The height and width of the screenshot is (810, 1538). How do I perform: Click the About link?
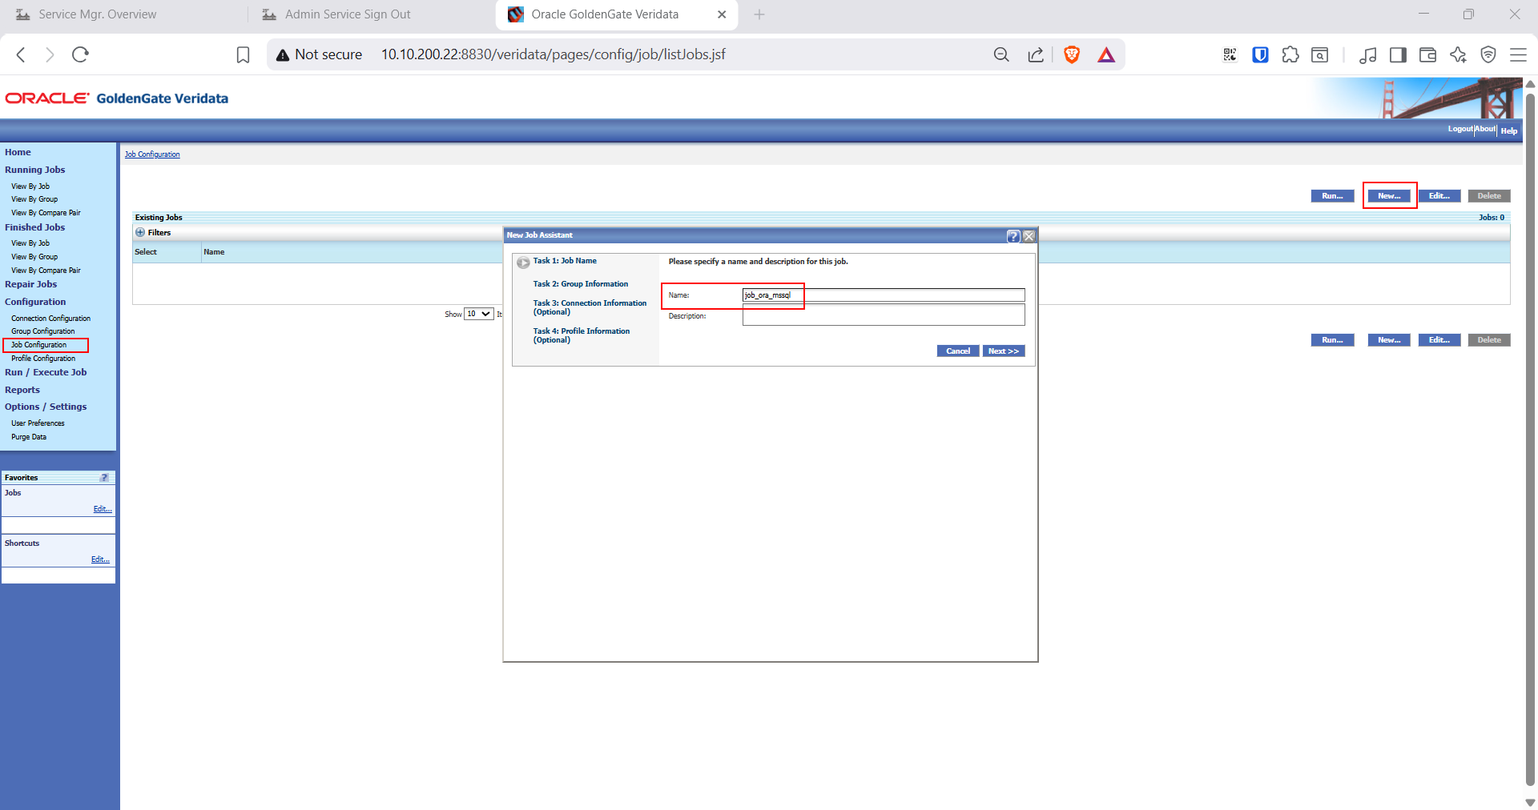tap(1485, 129)
